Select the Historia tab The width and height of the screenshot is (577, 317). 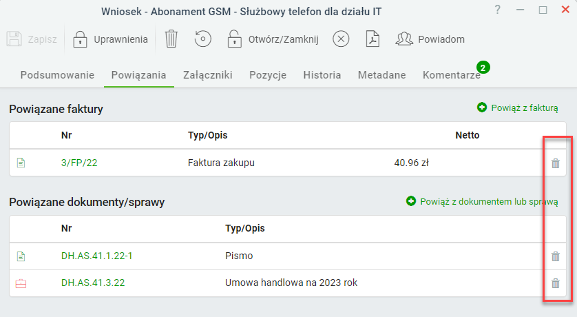point(322,75)
